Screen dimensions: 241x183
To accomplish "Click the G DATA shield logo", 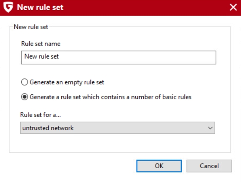I will click(x=8, y=7).
